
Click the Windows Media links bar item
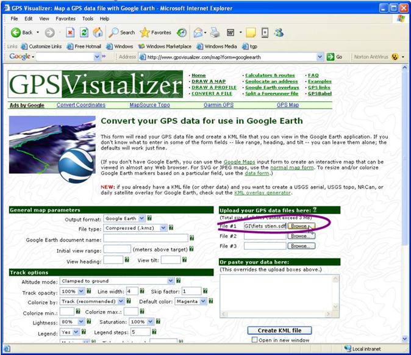tap(216, 46)
